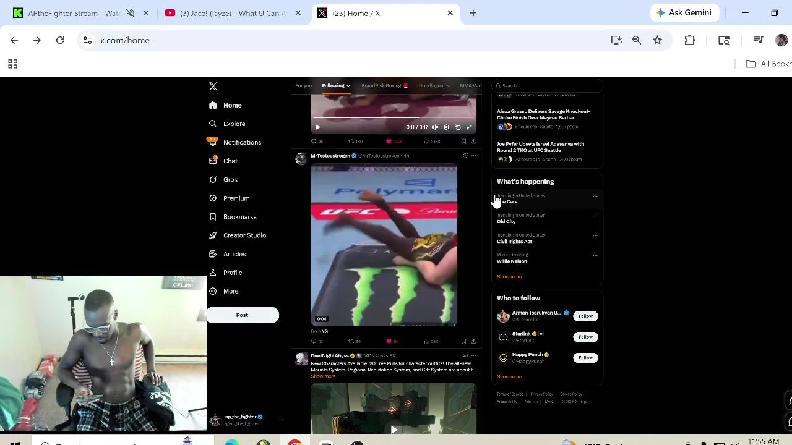Unmute the top video
The image size is (792, 445).
click(435, 127)
